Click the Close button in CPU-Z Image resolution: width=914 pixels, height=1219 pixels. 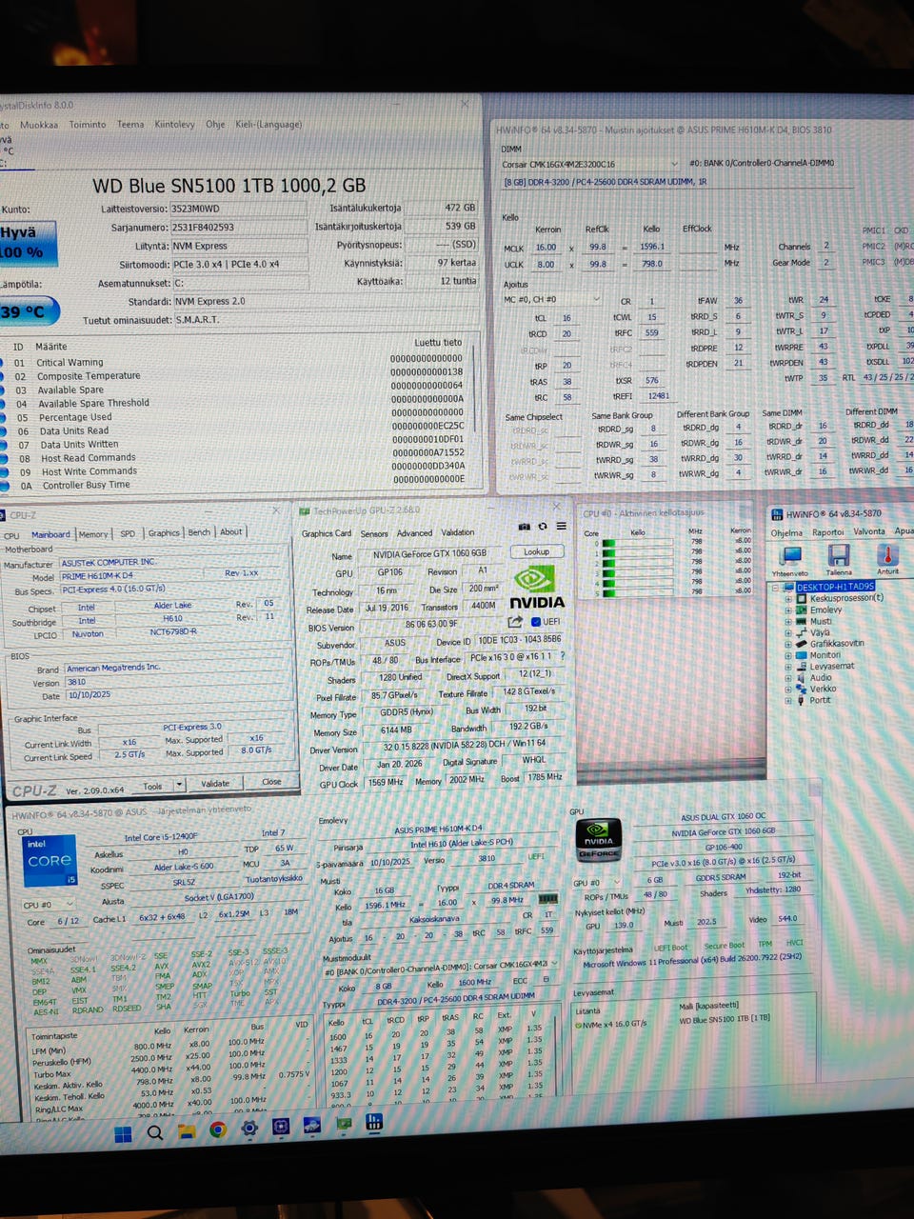(x=271, y=782)
